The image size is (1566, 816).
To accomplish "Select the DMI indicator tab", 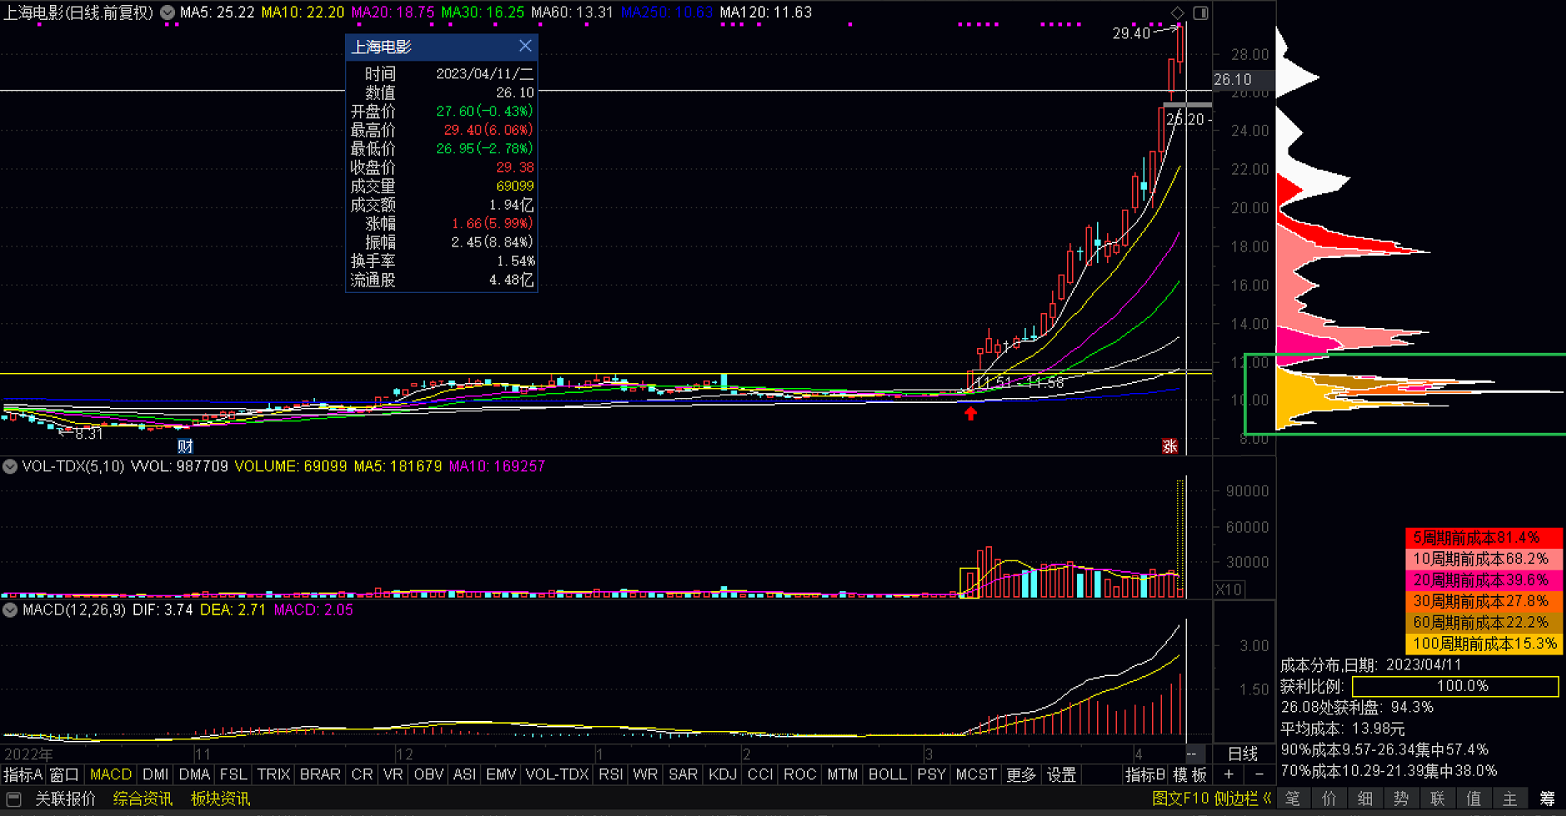I will click(x=155, y=774).
